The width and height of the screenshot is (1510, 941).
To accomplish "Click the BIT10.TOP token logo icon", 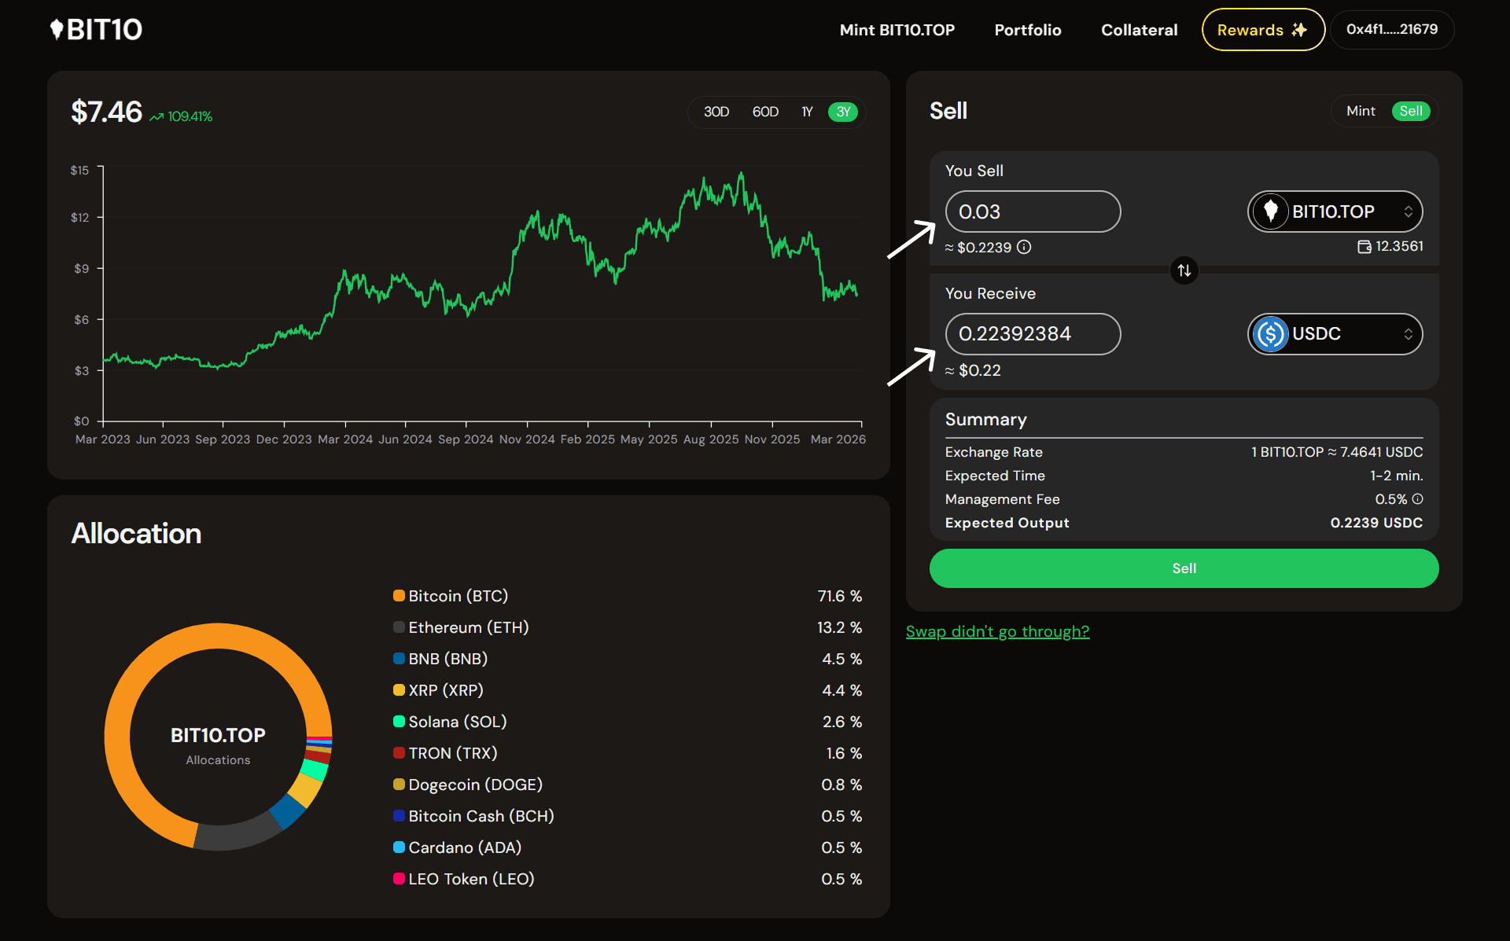I will [x=1270, y=211].
